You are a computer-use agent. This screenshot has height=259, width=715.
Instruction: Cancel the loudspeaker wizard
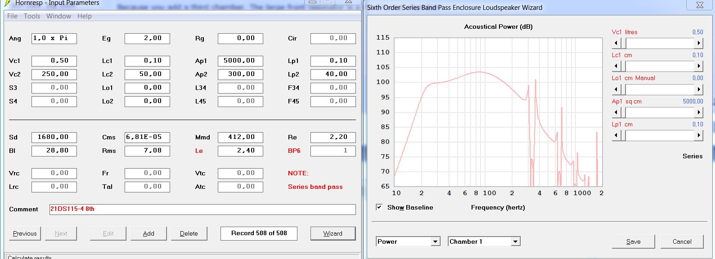682,241
